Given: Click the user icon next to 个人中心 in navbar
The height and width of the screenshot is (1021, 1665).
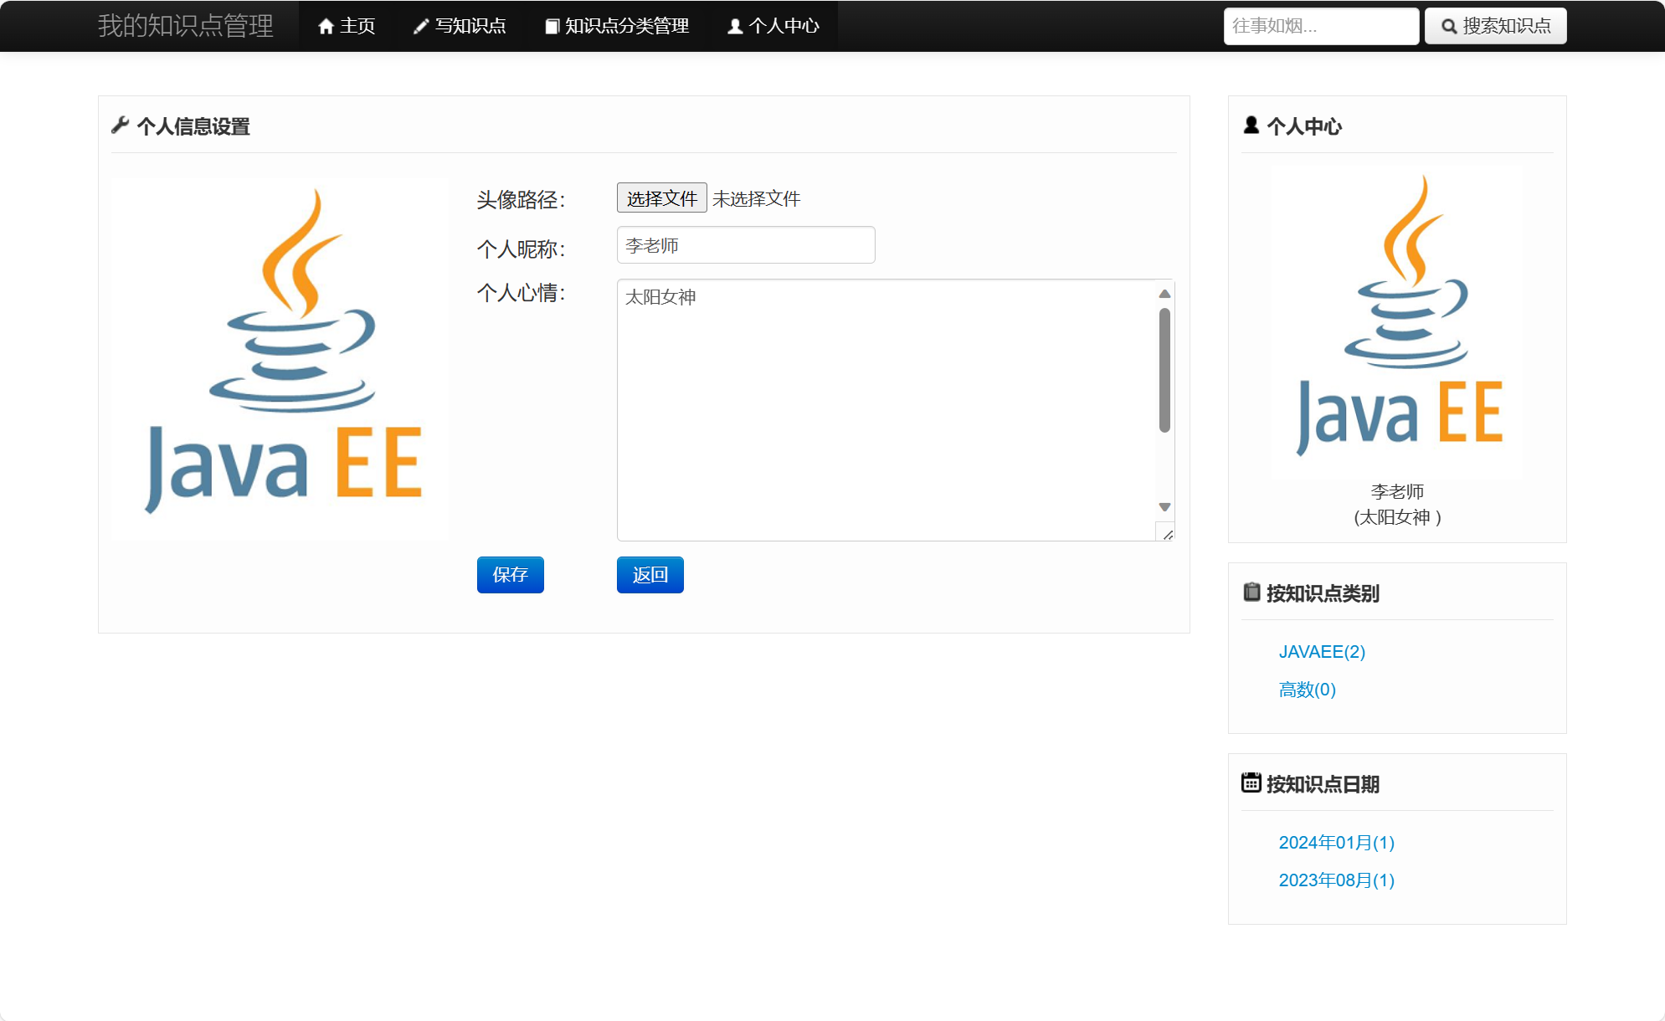Looking at the screenshot, I should point(735,27).
